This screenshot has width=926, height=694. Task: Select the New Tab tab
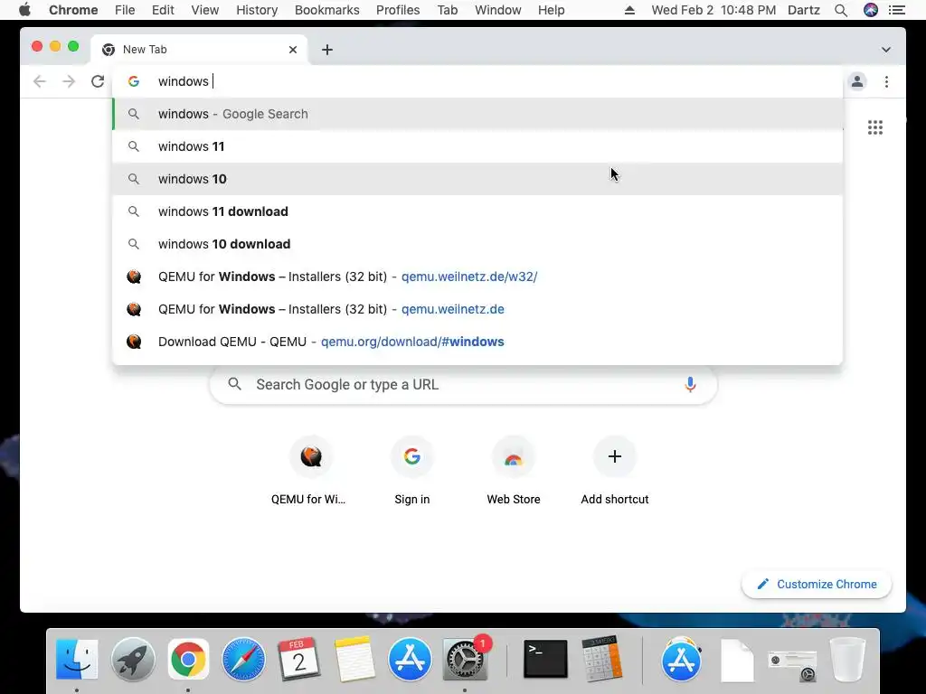coord(198,50)
